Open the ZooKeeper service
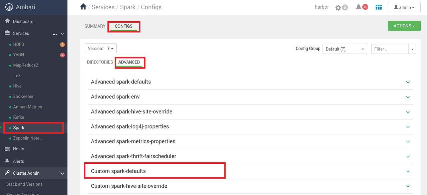The height and width of the screenshot is (195, 427). pyautogui.click(x=23, y=97)
